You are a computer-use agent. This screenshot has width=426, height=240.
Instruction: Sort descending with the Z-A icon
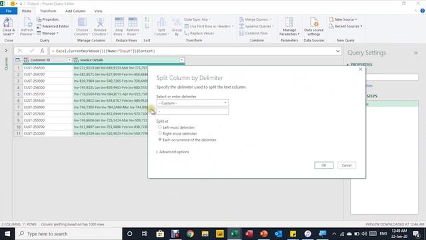pos(146,26)
